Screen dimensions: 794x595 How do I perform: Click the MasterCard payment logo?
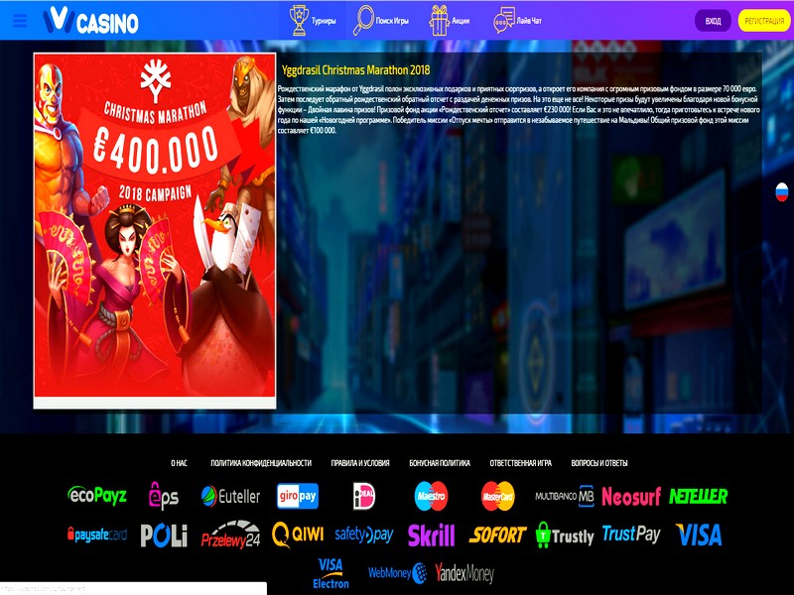point(498,496)
